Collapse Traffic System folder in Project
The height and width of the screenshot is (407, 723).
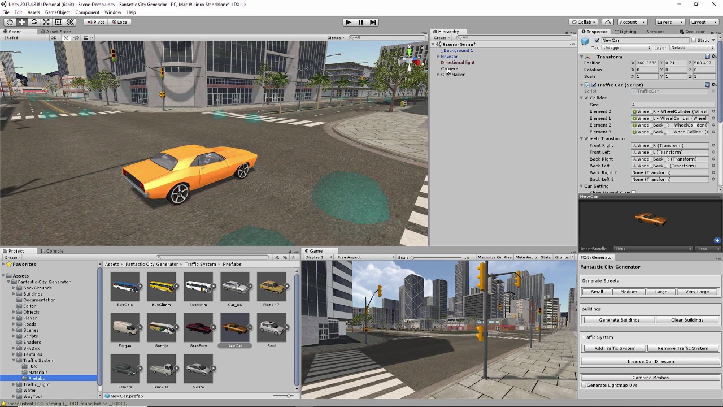point(14,360)
